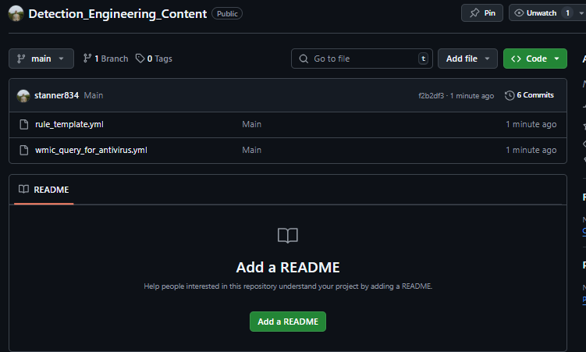This screenshot has width=586, height=352.
Task: Open the wmic_query_for_antivirus.yml file
Action: tap(91, 150)
